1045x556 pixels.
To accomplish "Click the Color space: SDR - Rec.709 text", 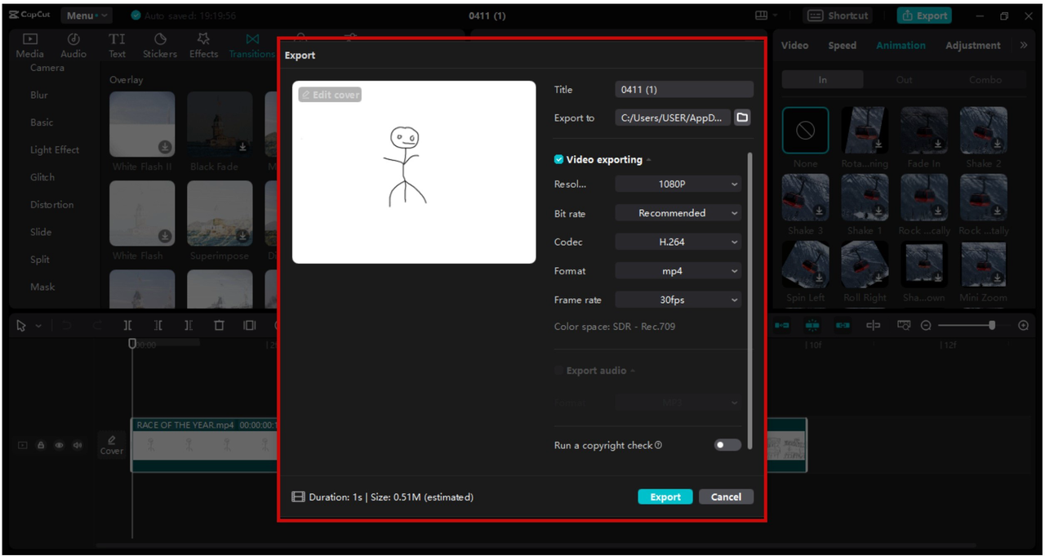I will pyautogui.click(x=615, y=327).
